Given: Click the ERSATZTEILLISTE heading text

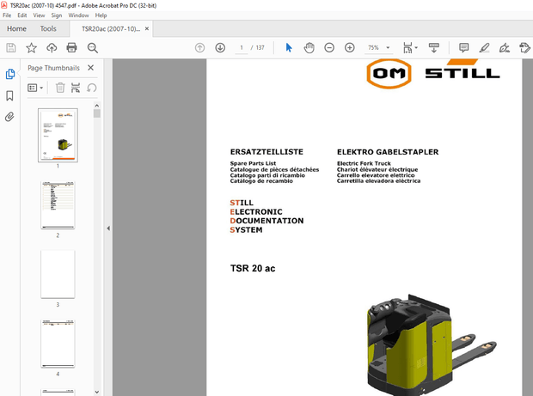Looking at the screenshot, I should [266, 152].
